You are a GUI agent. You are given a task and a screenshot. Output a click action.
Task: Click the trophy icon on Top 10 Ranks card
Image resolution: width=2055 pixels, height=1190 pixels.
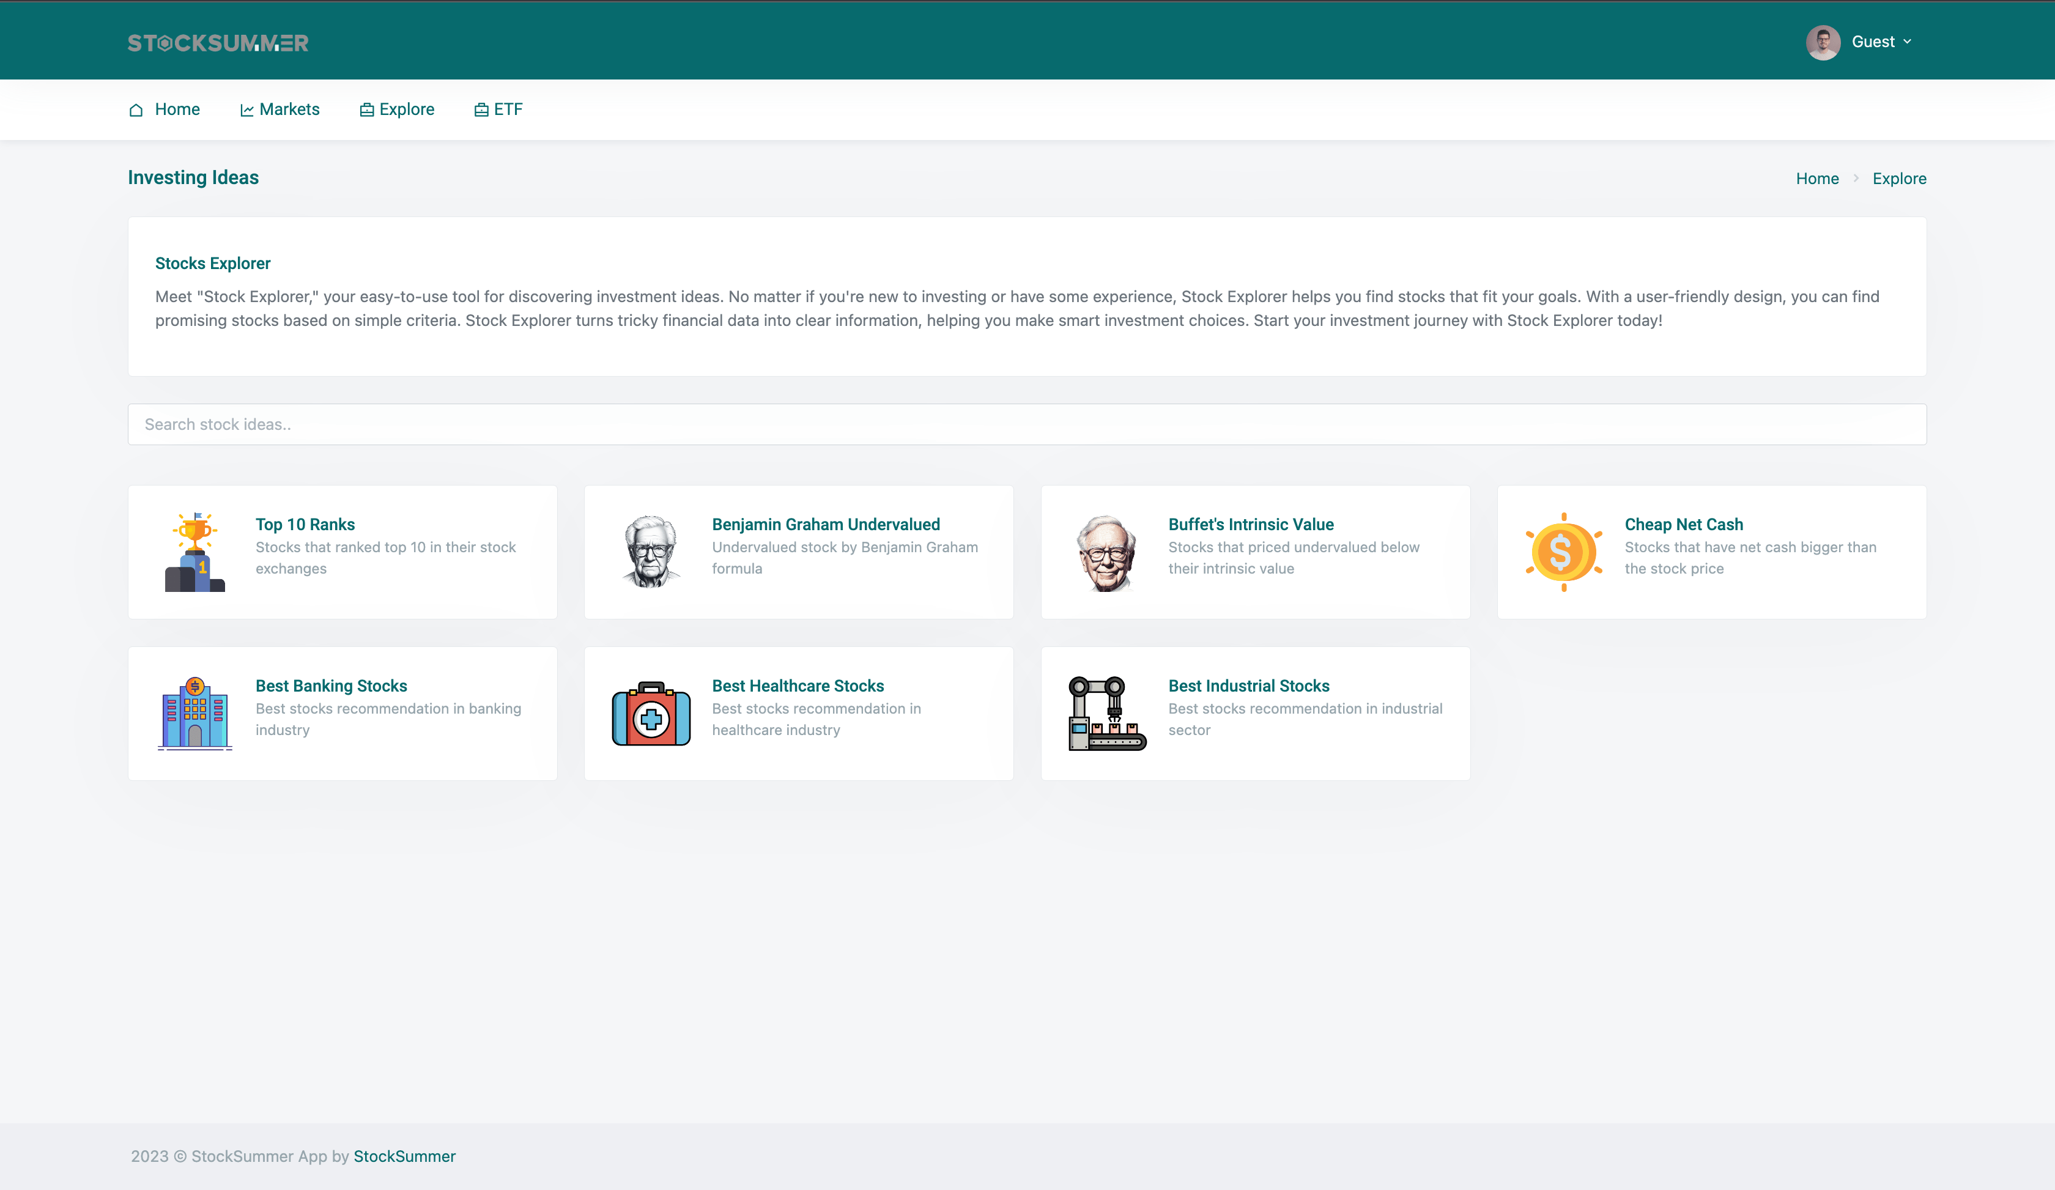pyautogui.click(x=194, y=551)
